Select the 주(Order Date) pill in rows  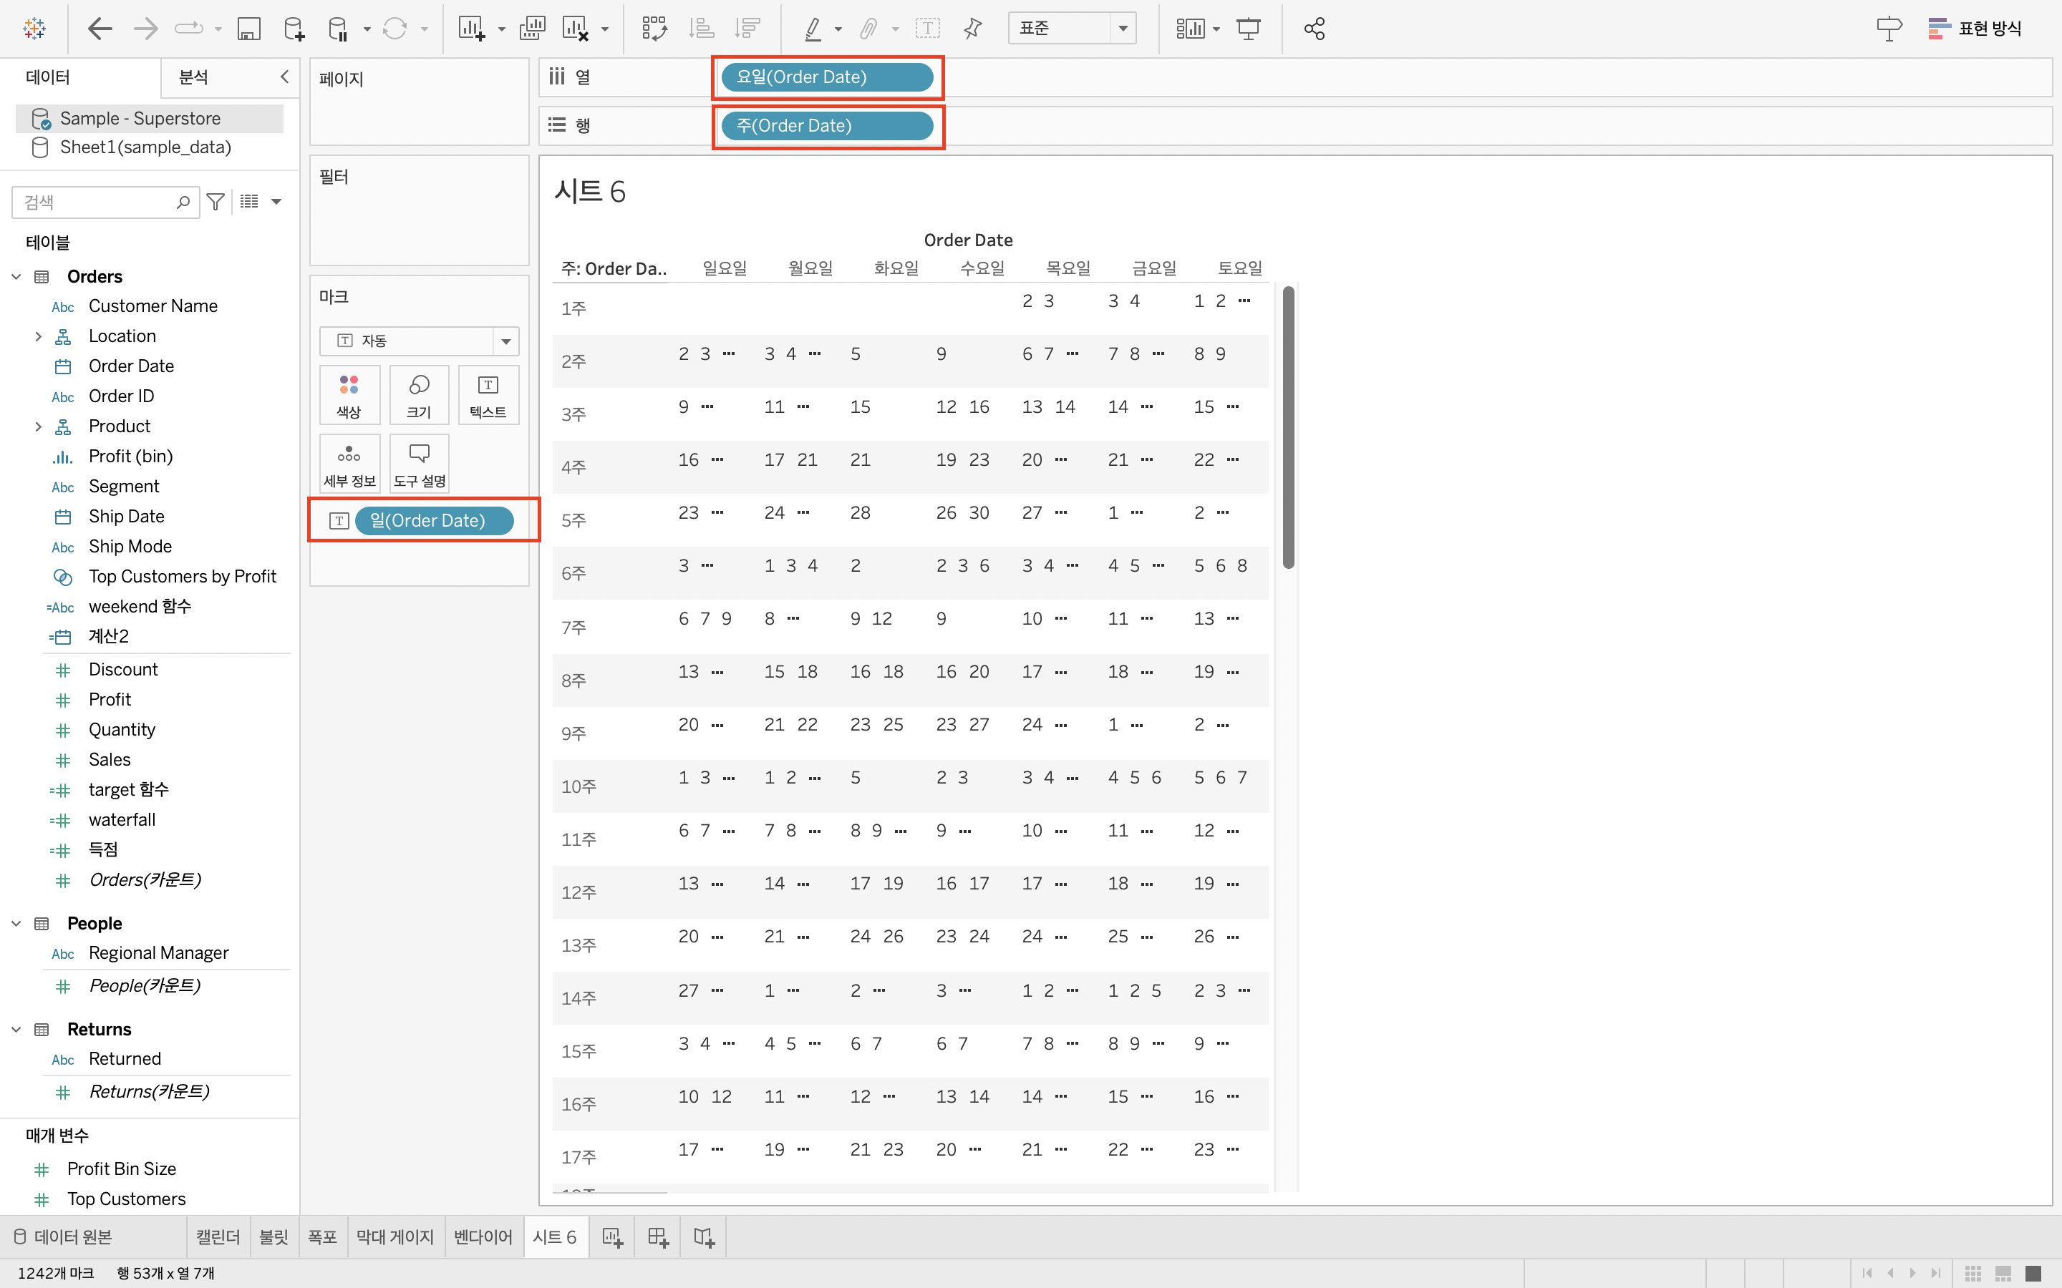826,126
